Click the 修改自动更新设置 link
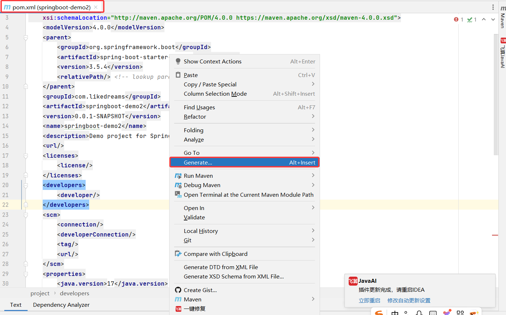The height and width of the screenshot is (315, 506). (x=409, y=300)
